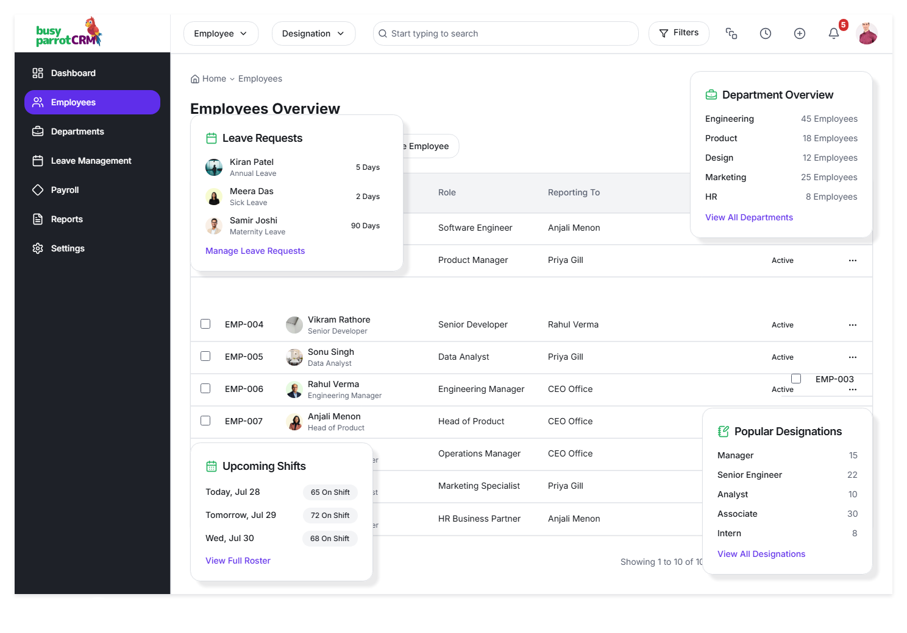Open the user profile avatar

coord(866,33)
